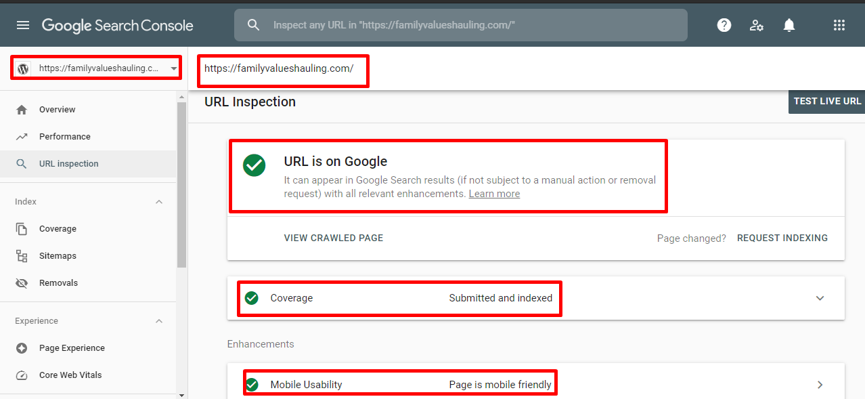Click the Enhancements section label
Viewport: 865px width, 399px height.
261,344
